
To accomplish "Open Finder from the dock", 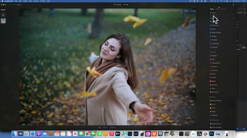I will point(14,134).
